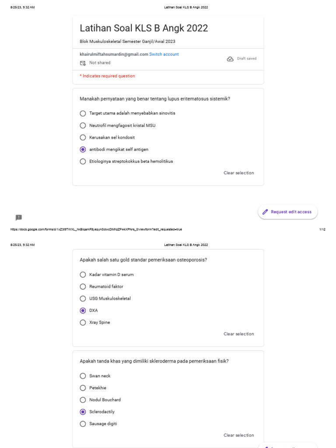Pick the 'Xray Spine' option
The width and height of the screenshot is (336, 448).
83,322
